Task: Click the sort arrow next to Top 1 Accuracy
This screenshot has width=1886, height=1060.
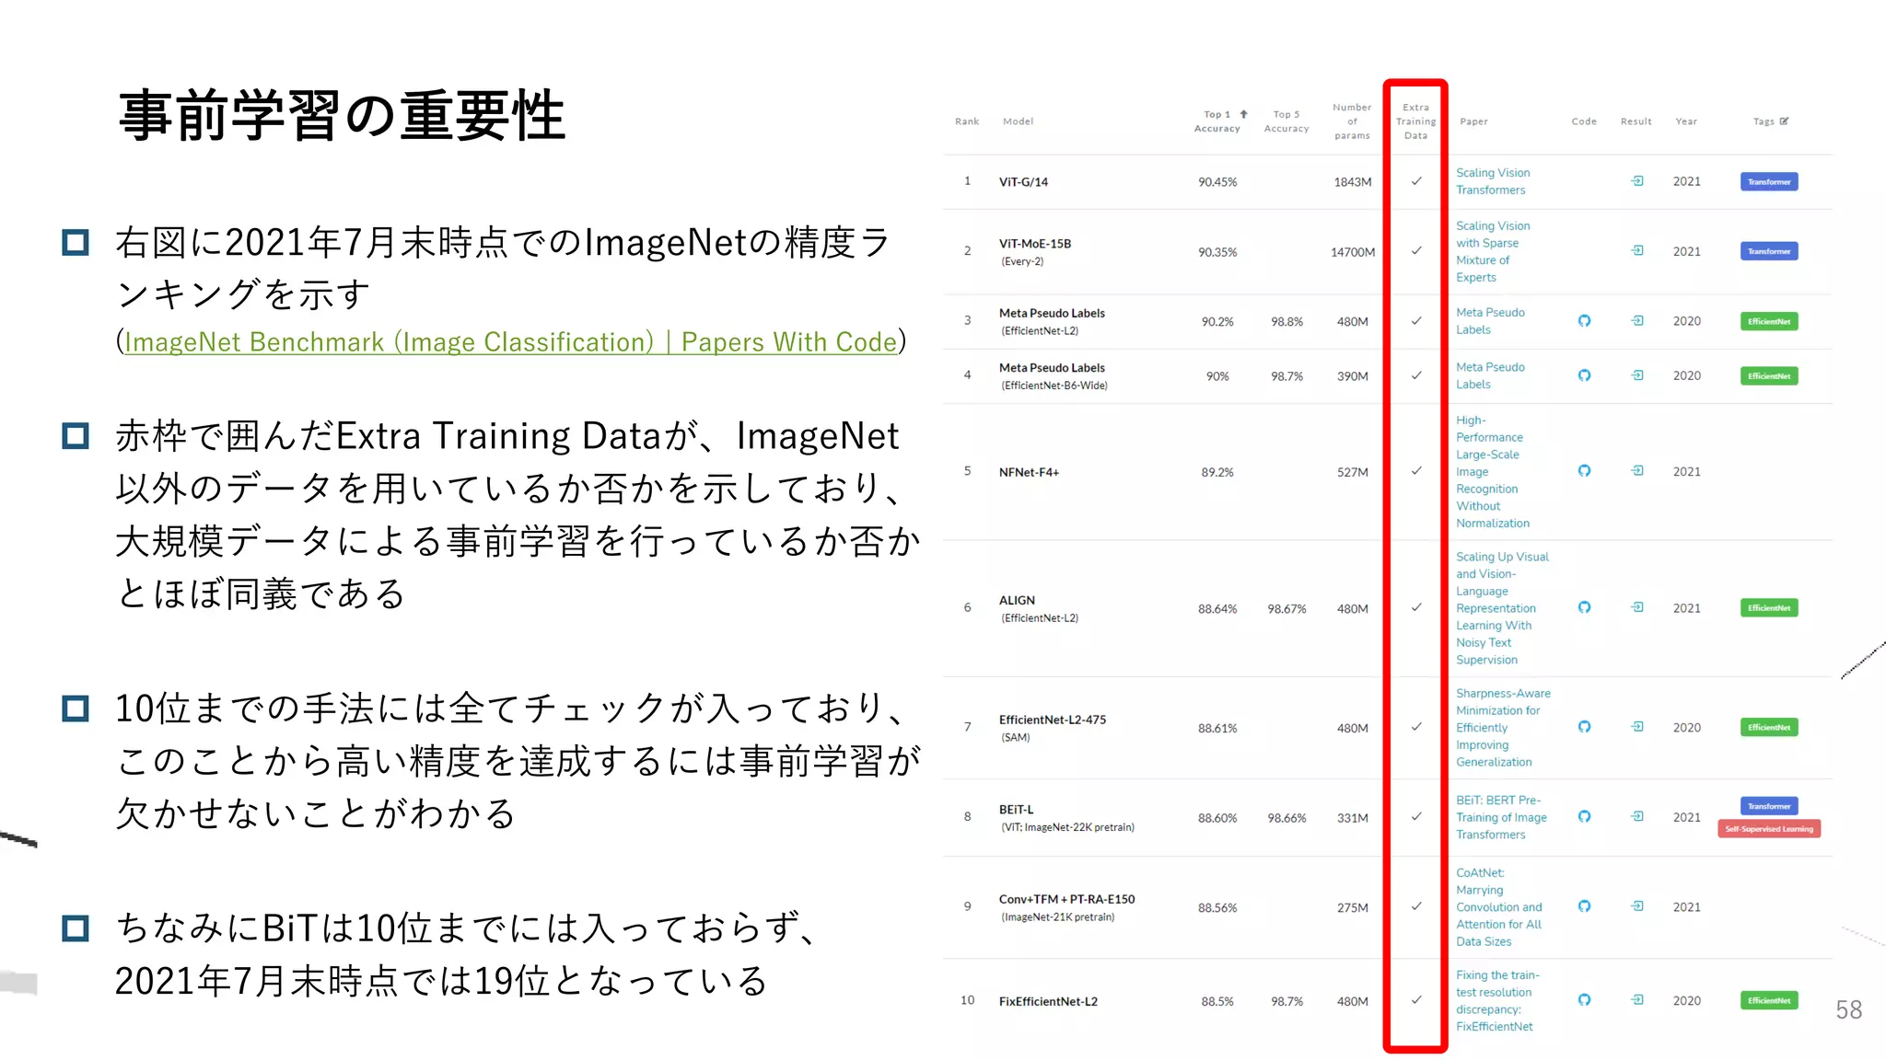Action: 1243,114
